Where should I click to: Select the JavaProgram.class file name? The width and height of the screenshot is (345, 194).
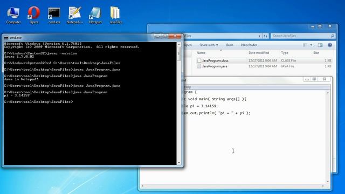click(x=215, y=60)
